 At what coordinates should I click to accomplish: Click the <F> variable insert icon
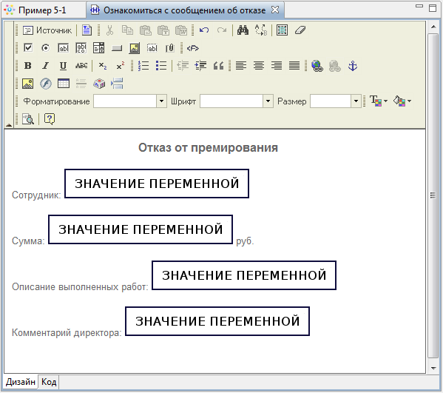tap(193, 48)
